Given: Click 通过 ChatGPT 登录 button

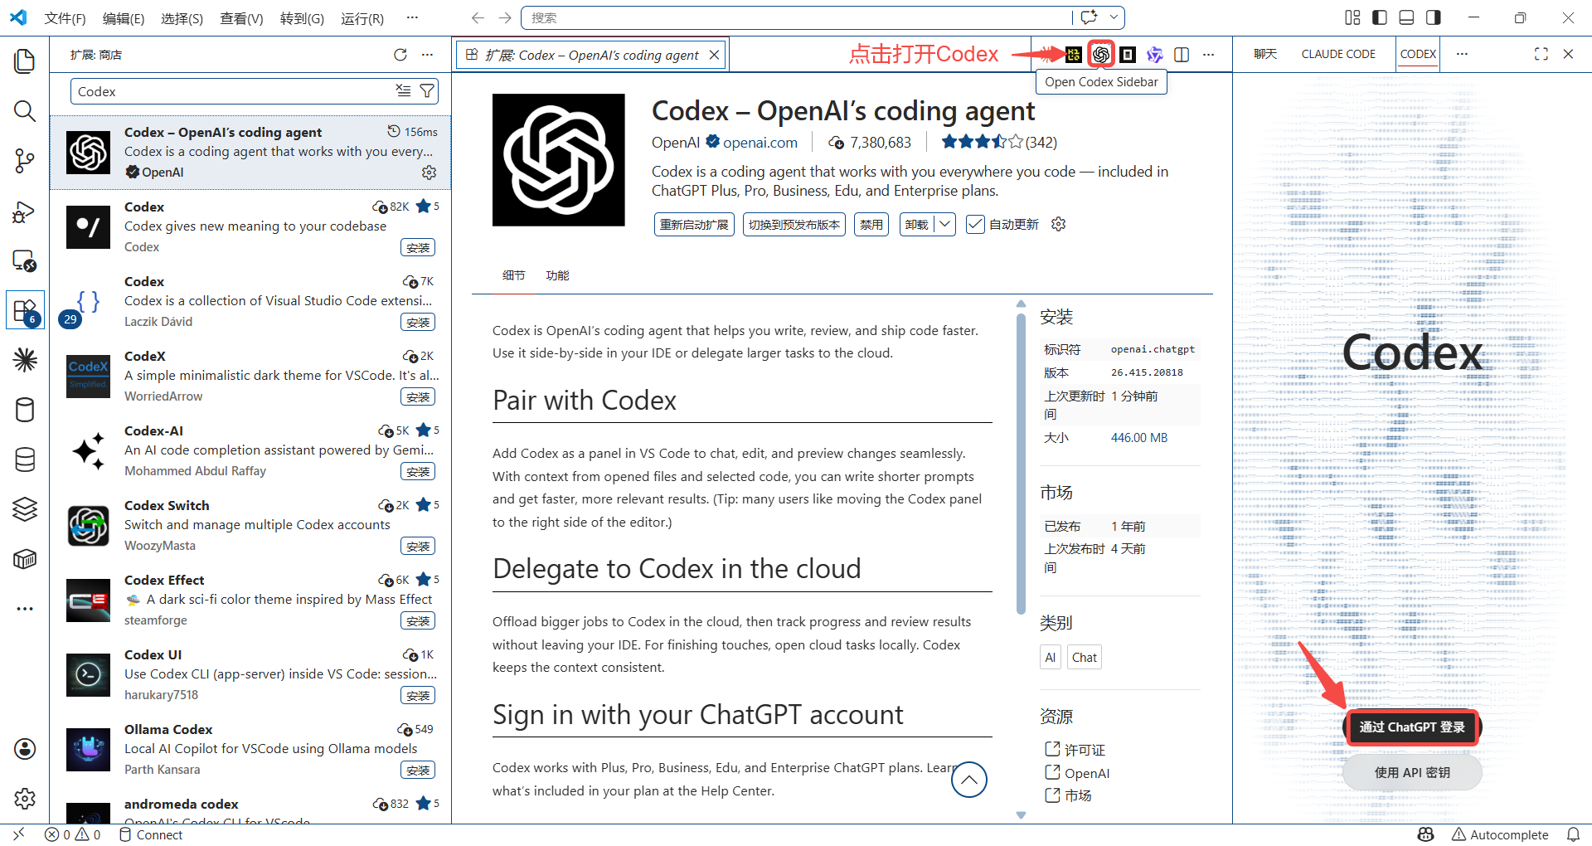Looking at the screenshot, I should coord(1412,727).
